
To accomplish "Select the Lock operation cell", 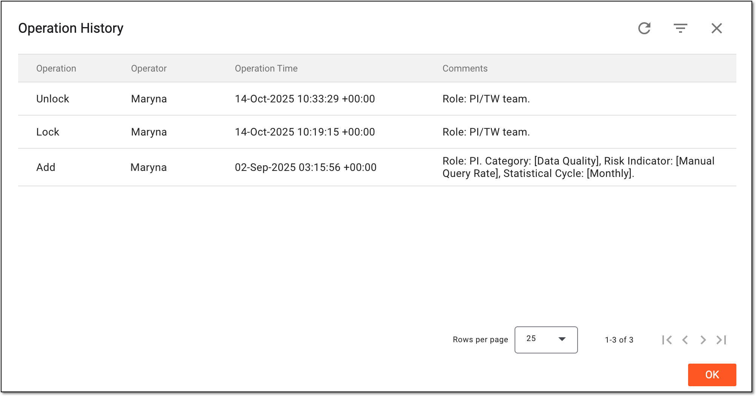I will [x=48, y=132].
